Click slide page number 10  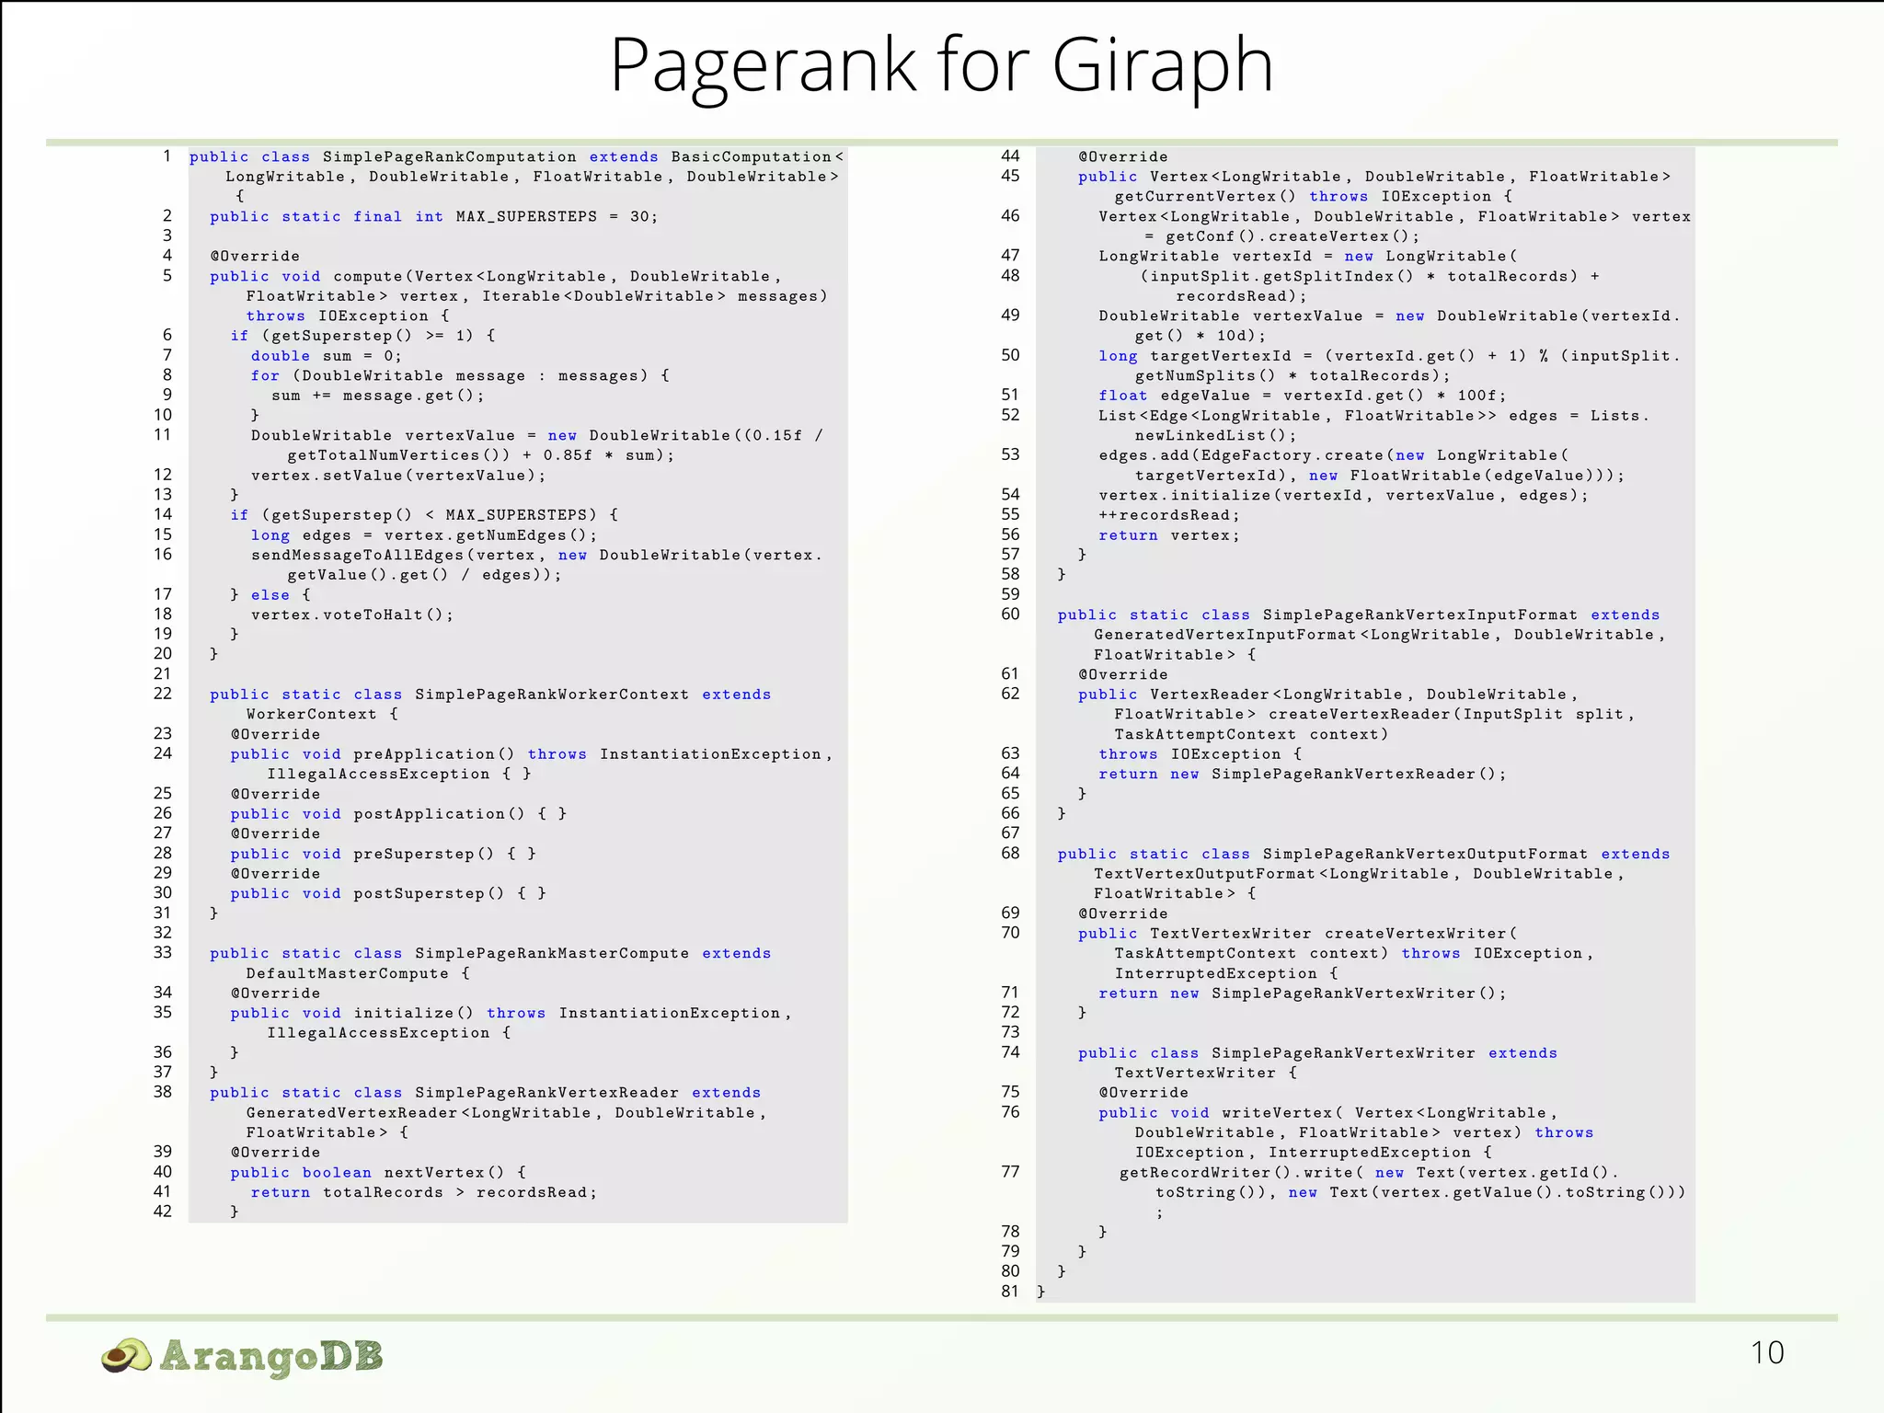(1766, 1352)
